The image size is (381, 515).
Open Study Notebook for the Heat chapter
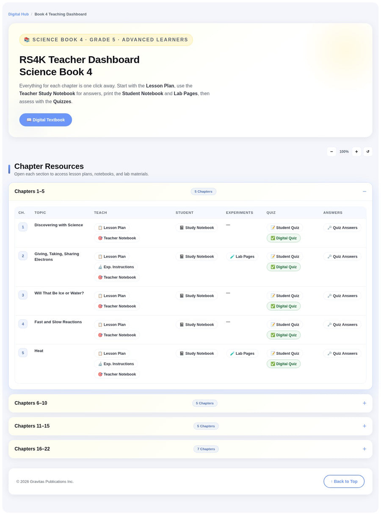[197, 353]
